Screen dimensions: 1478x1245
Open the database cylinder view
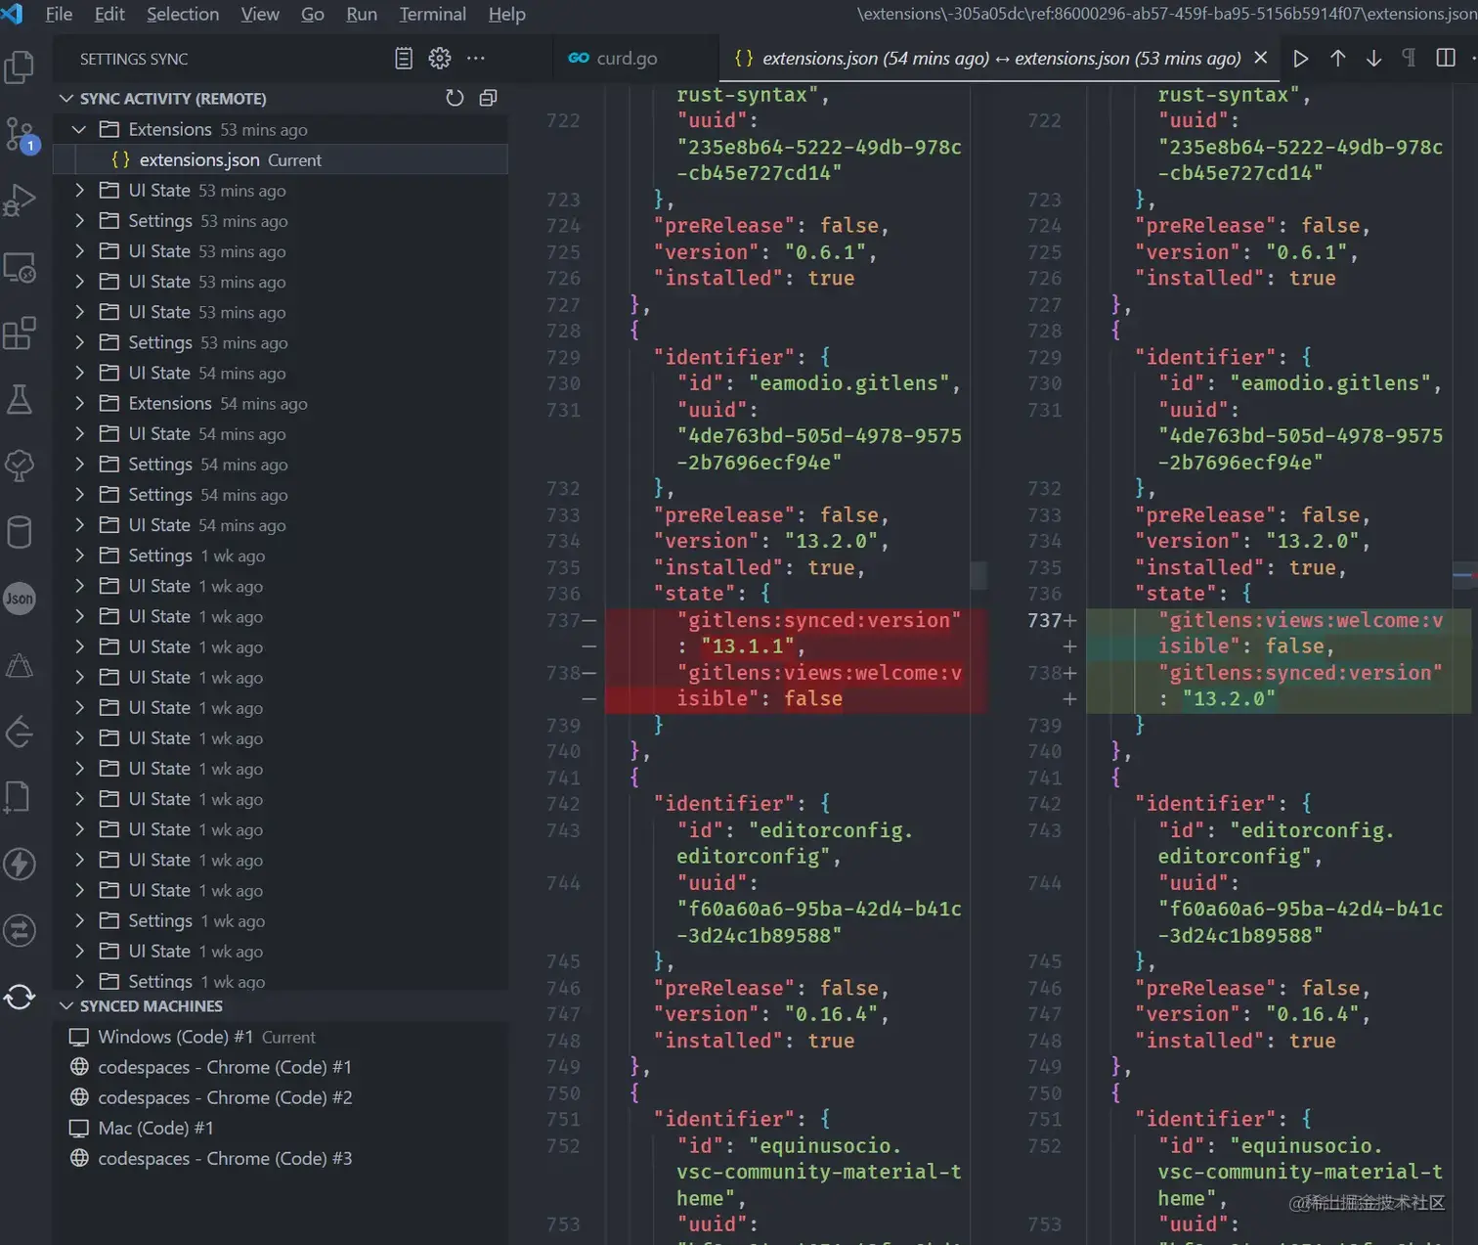coord(20,532)
